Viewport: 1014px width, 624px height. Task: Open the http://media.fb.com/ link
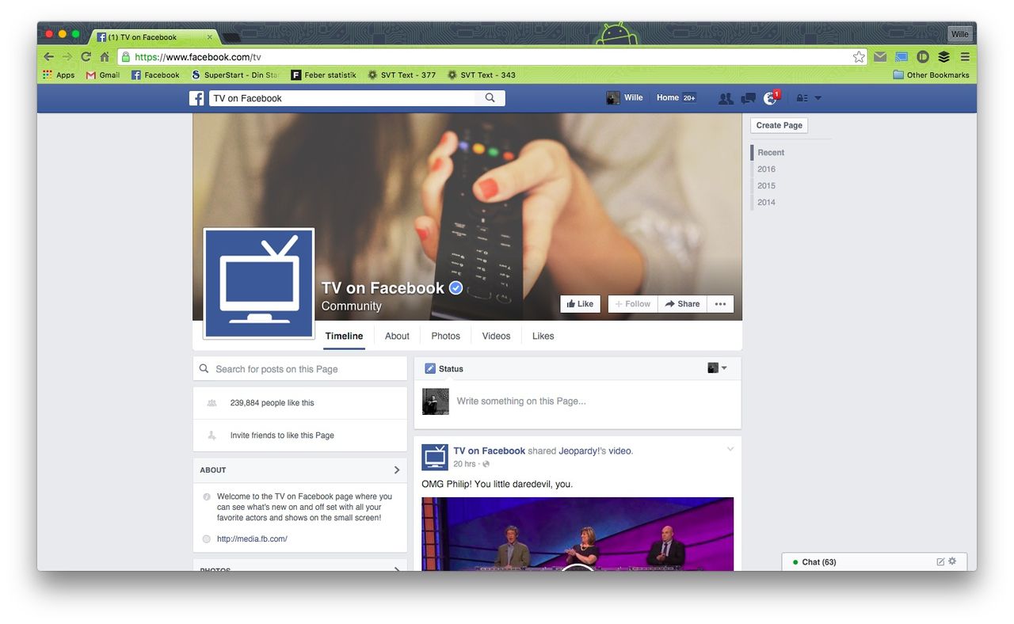click(x=252, y=539)
